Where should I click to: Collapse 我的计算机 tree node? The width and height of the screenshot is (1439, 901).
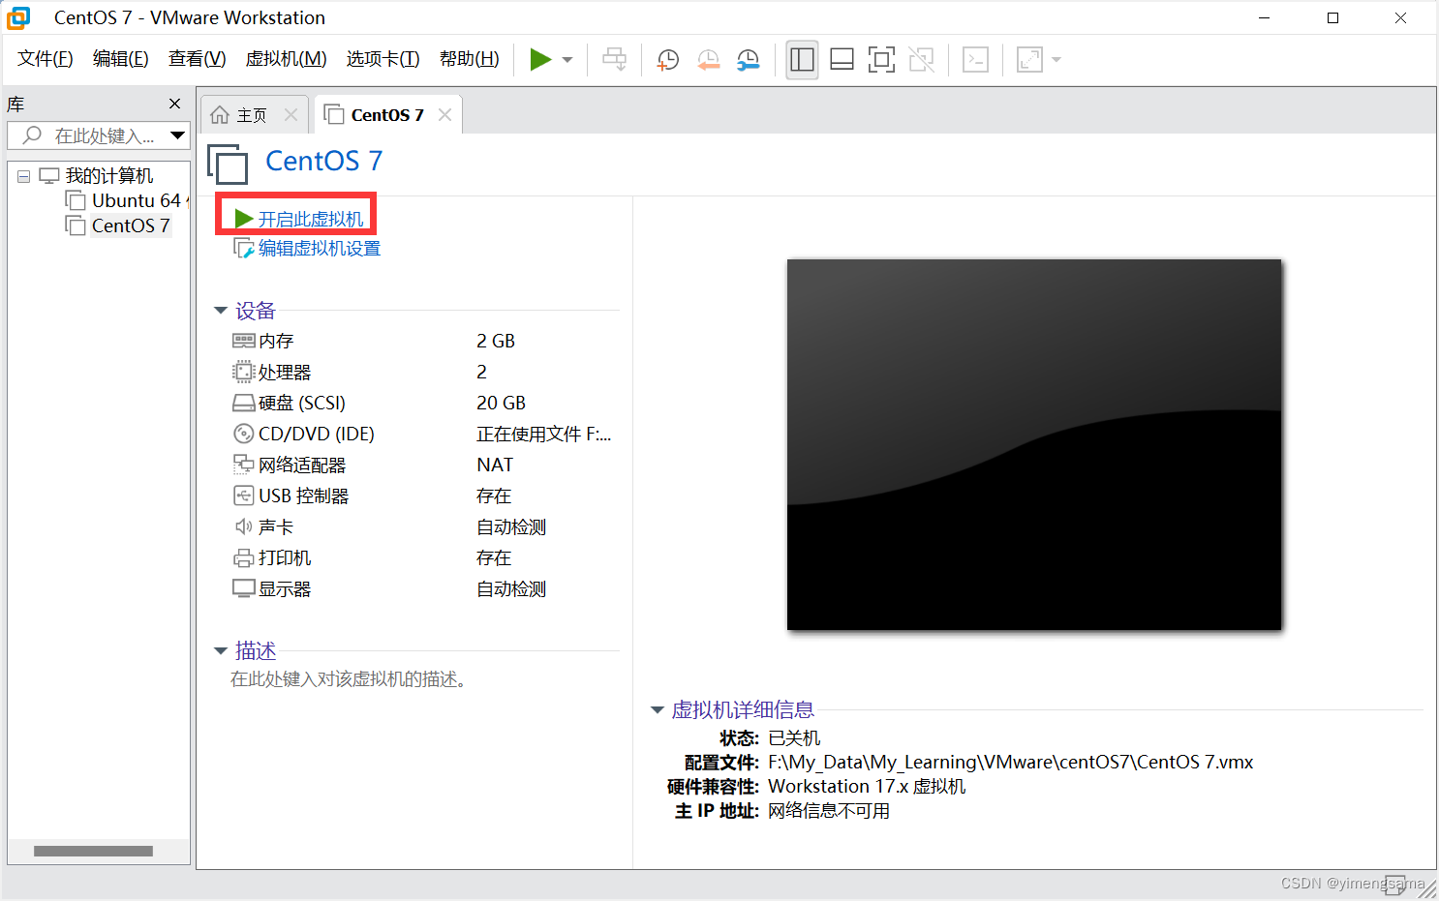tap(23, 176)
